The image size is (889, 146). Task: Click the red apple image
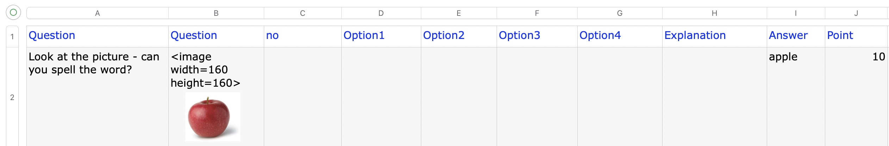212,117
